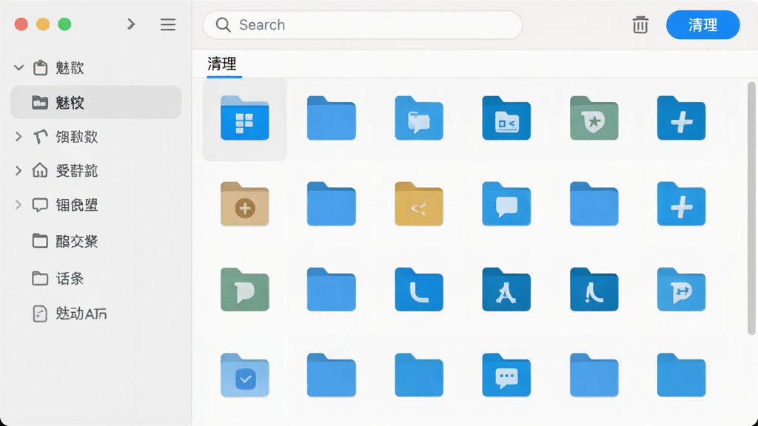Click the vertical scrollbar of the folder grid

point(751,208)
